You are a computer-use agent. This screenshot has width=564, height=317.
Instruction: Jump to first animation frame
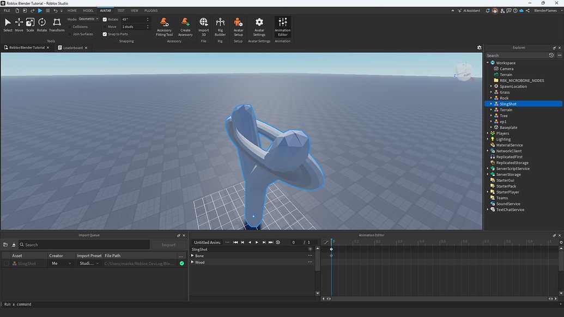tap(235, 242)
